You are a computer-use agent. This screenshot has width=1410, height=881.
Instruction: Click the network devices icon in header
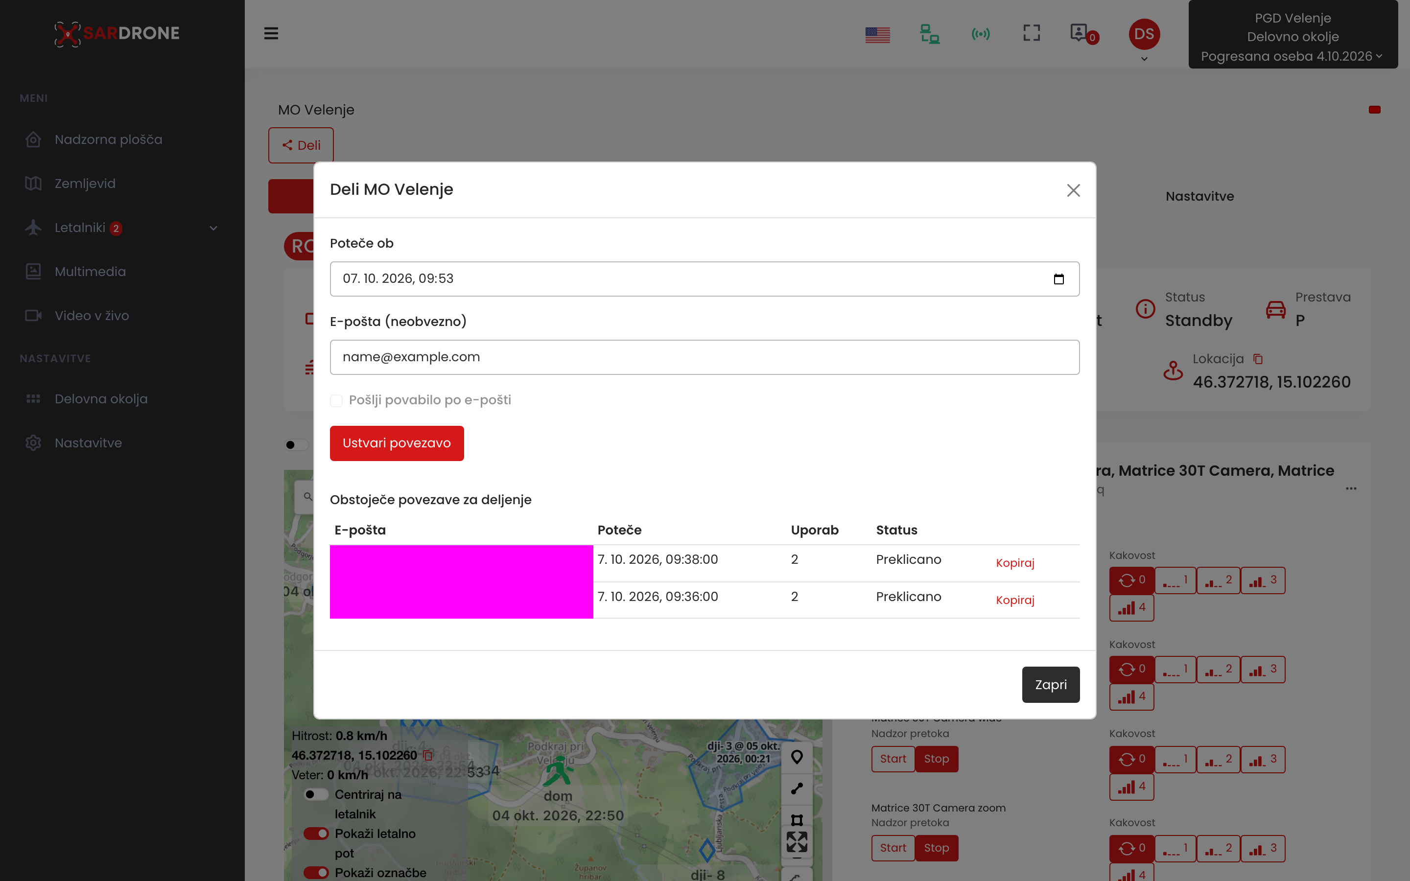coord(929,34)
